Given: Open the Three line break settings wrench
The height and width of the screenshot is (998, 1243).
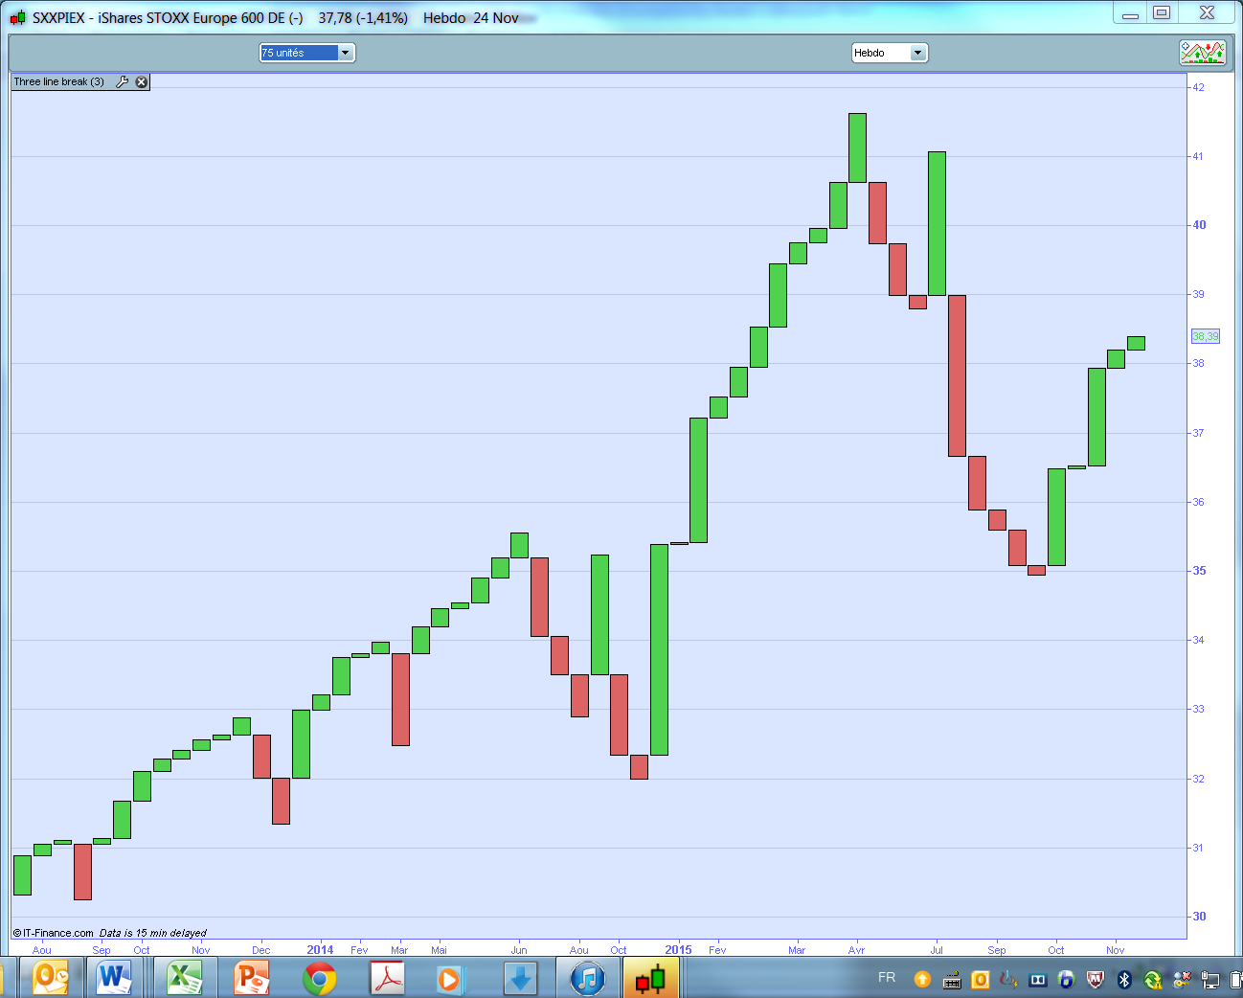Looking at the screenshot, I should tap(123, 82).
